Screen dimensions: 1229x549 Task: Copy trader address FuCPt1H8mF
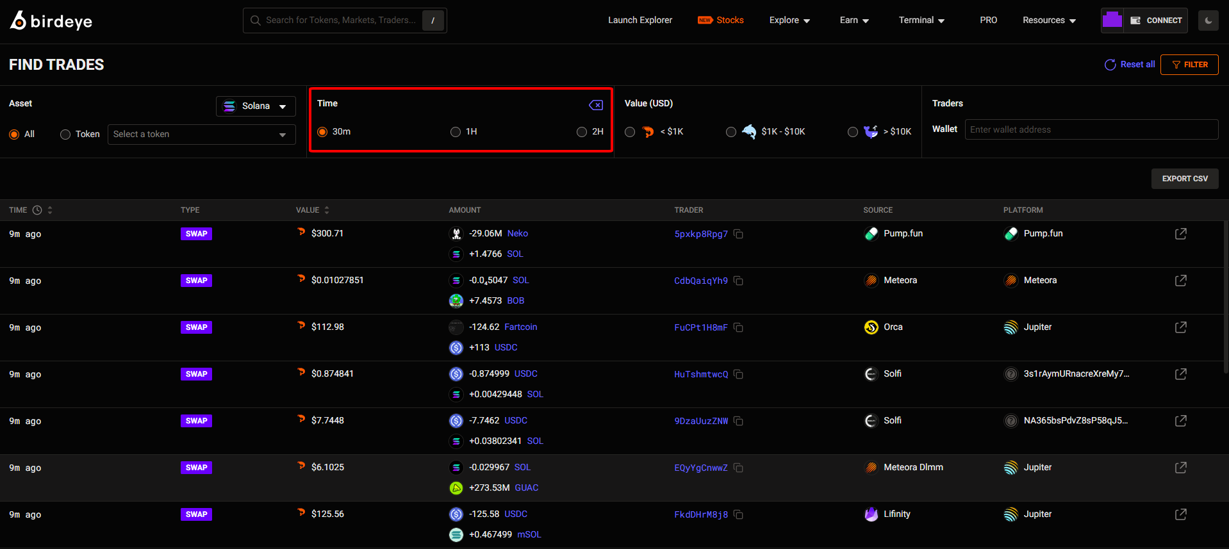(x=738, y=328)
